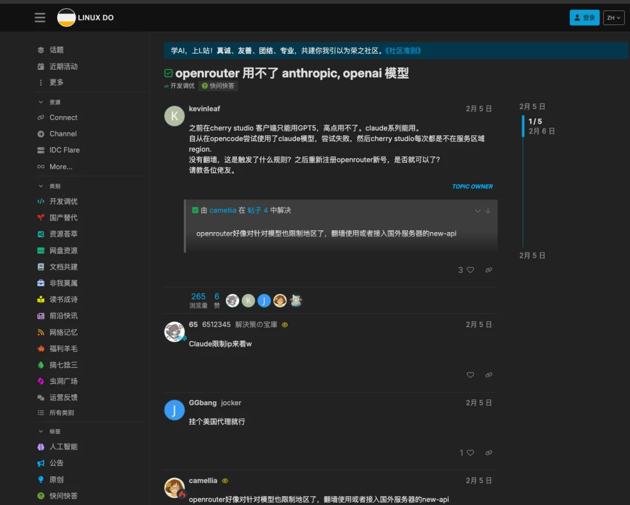
Task: Like kevinleaf's first post
Action: click(470, 270)
